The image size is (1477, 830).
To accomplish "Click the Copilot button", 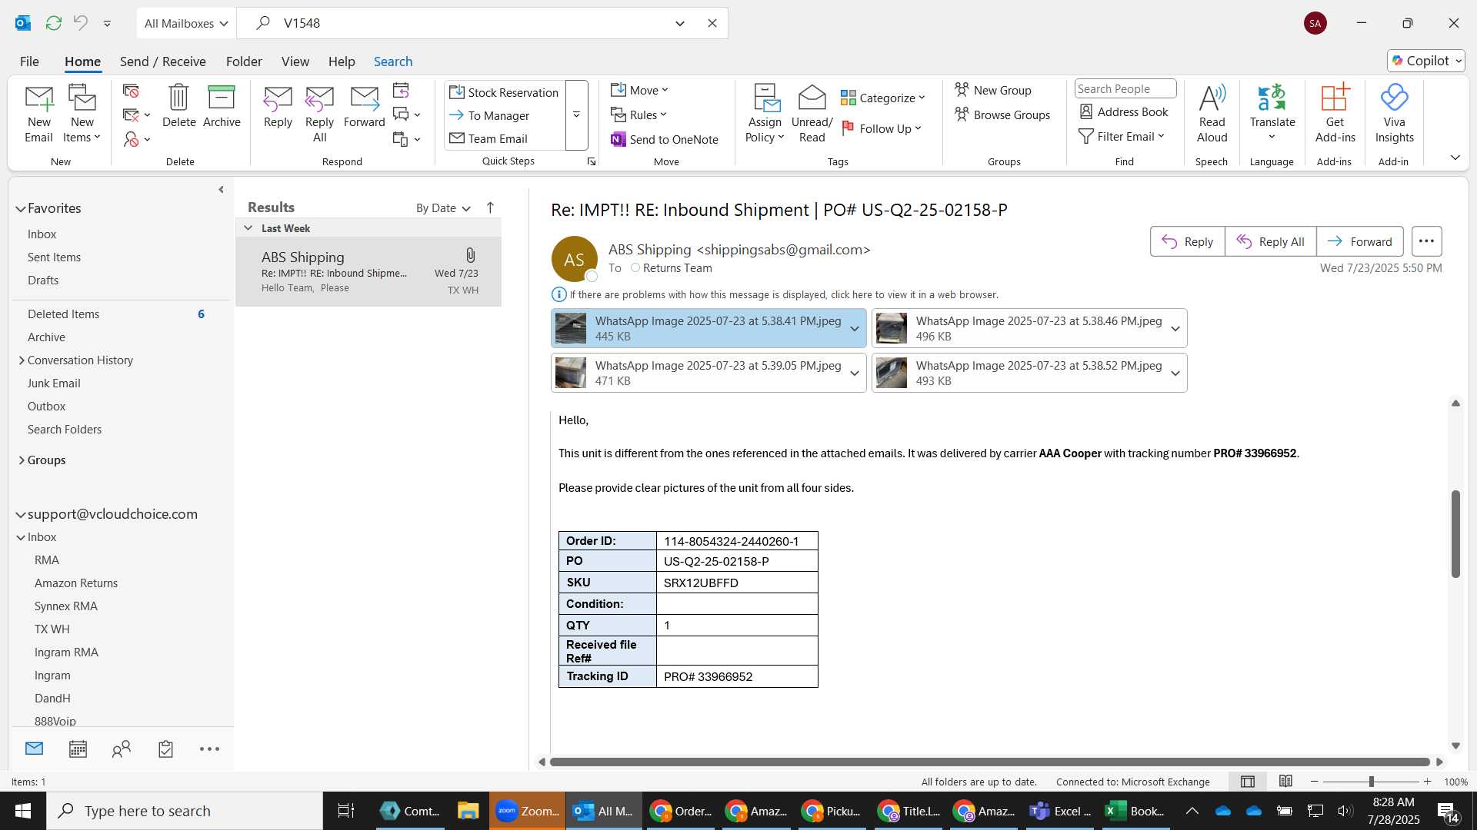I will [1425, 61].
